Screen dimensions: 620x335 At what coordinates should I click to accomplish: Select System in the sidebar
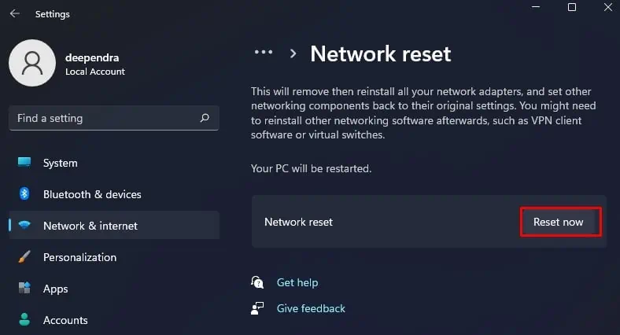[x=61, y=163]
